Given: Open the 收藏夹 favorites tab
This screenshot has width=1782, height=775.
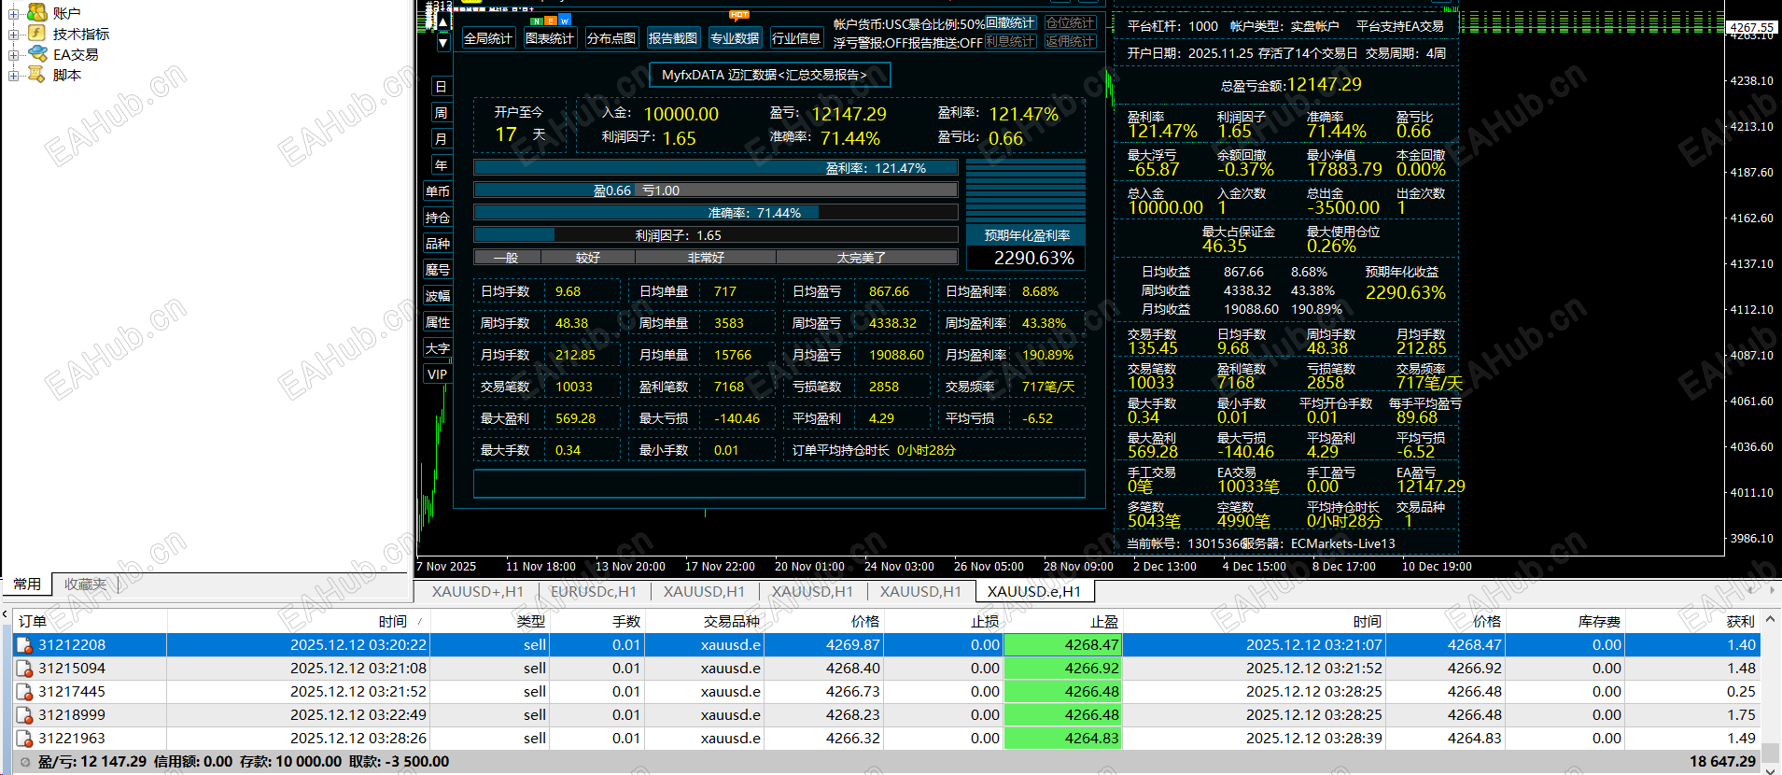Looking at the screenshot, I should (x=85, y=584).
